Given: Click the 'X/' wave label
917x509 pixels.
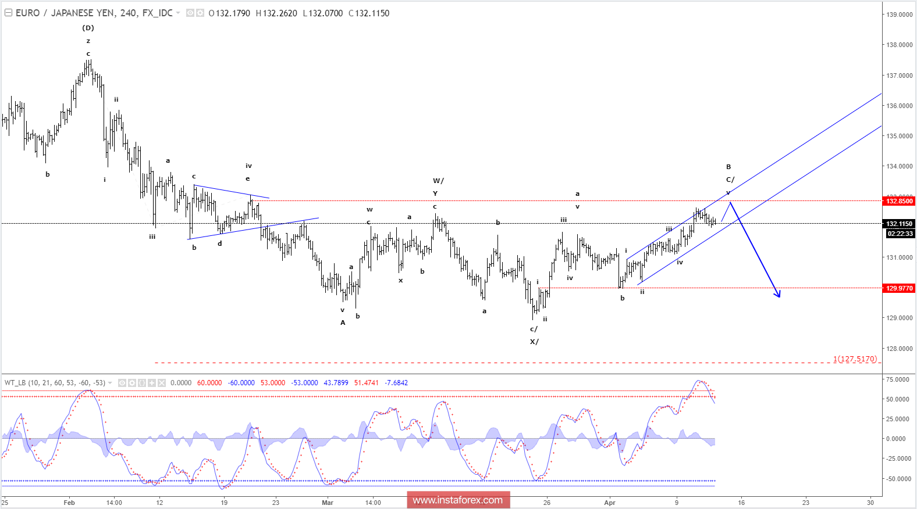Looking at the screenshot, I should tap(534, 342).
